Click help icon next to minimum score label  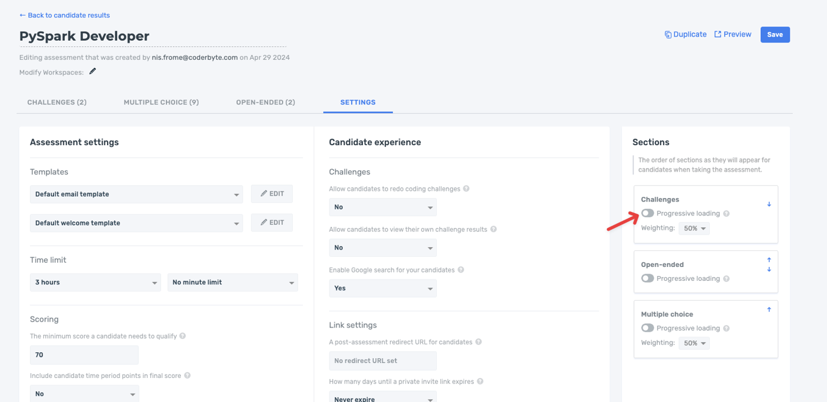coord(183,336)
